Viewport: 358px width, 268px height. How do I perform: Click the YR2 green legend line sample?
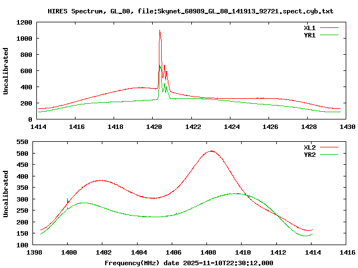tap(330, 155)
